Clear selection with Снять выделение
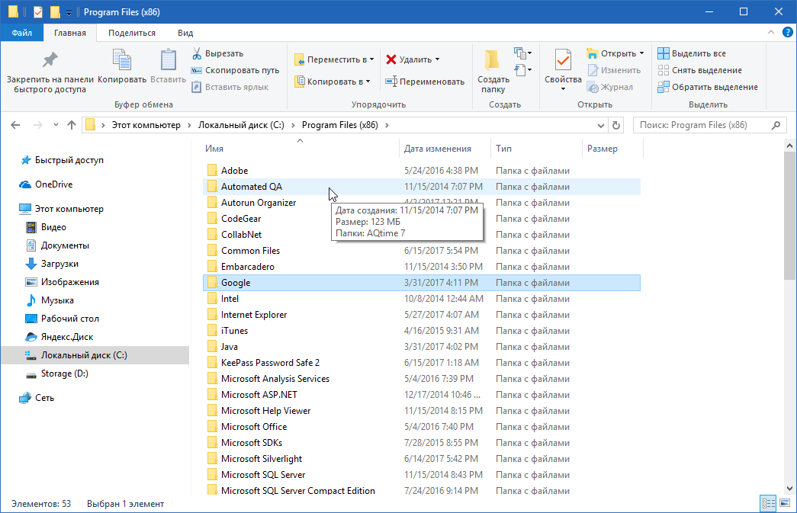Screen dimensions: 797x513 pyautogui.click(x=699, y=70)
